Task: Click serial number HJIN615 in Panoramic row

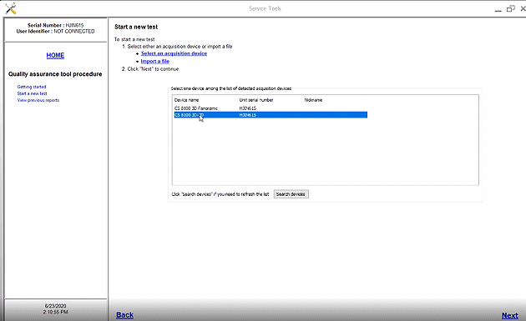Action: pos(248,108)
